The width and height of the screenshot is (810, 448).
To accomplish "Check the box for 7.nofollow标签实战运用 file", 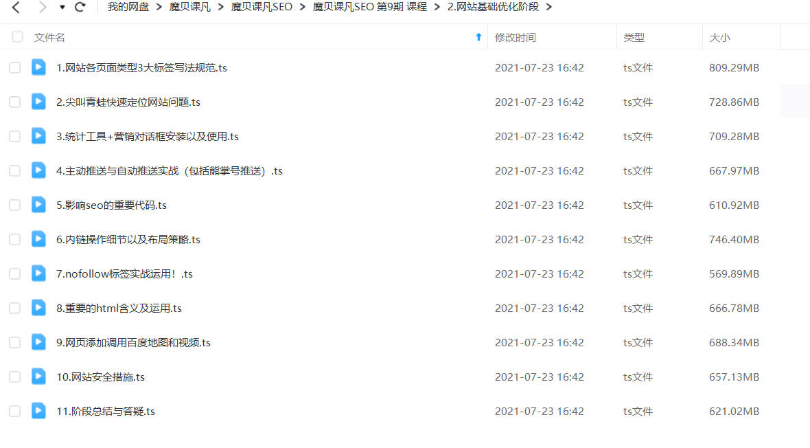I will coord(15,273).
